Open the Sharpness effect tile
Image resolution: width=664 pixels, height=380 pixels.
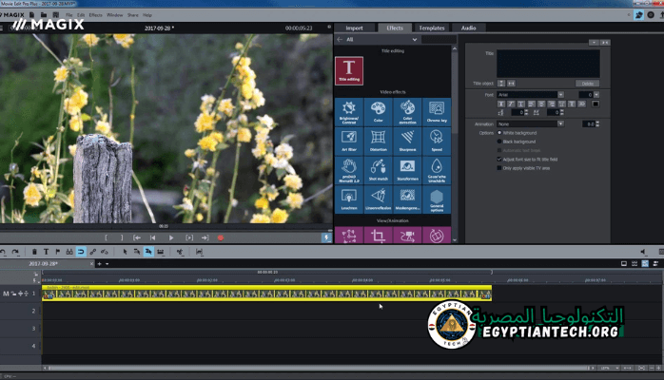pyautogui.click(x=407, y=142)
